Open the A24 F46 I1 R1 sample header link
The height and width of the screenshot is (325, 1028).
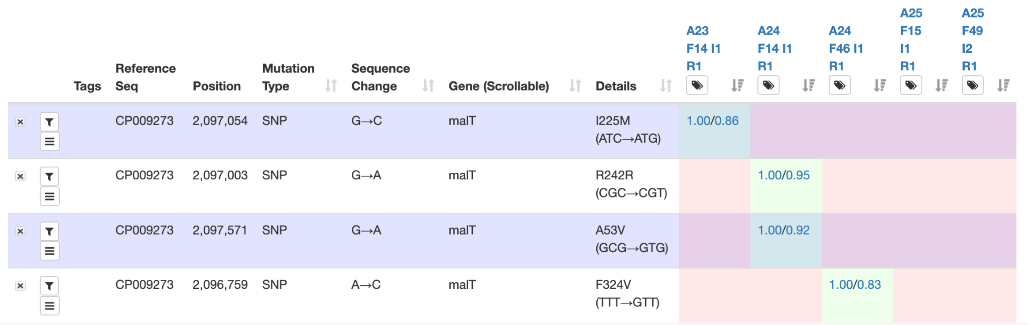(x=846, y=48)
